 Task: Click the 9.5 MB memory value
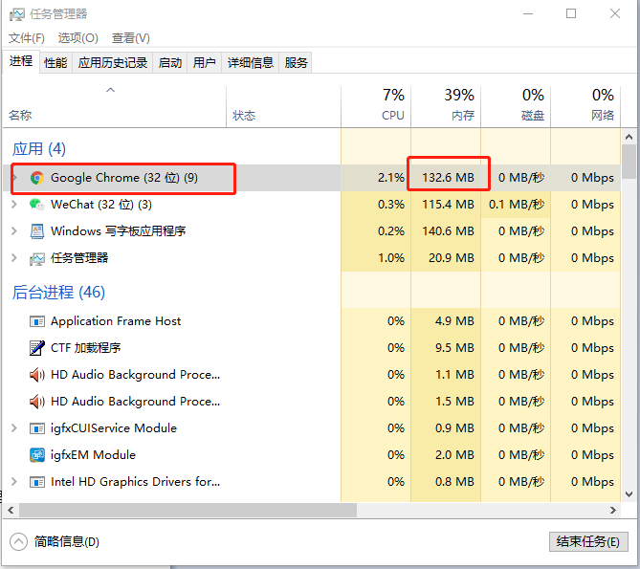(454, 348)
